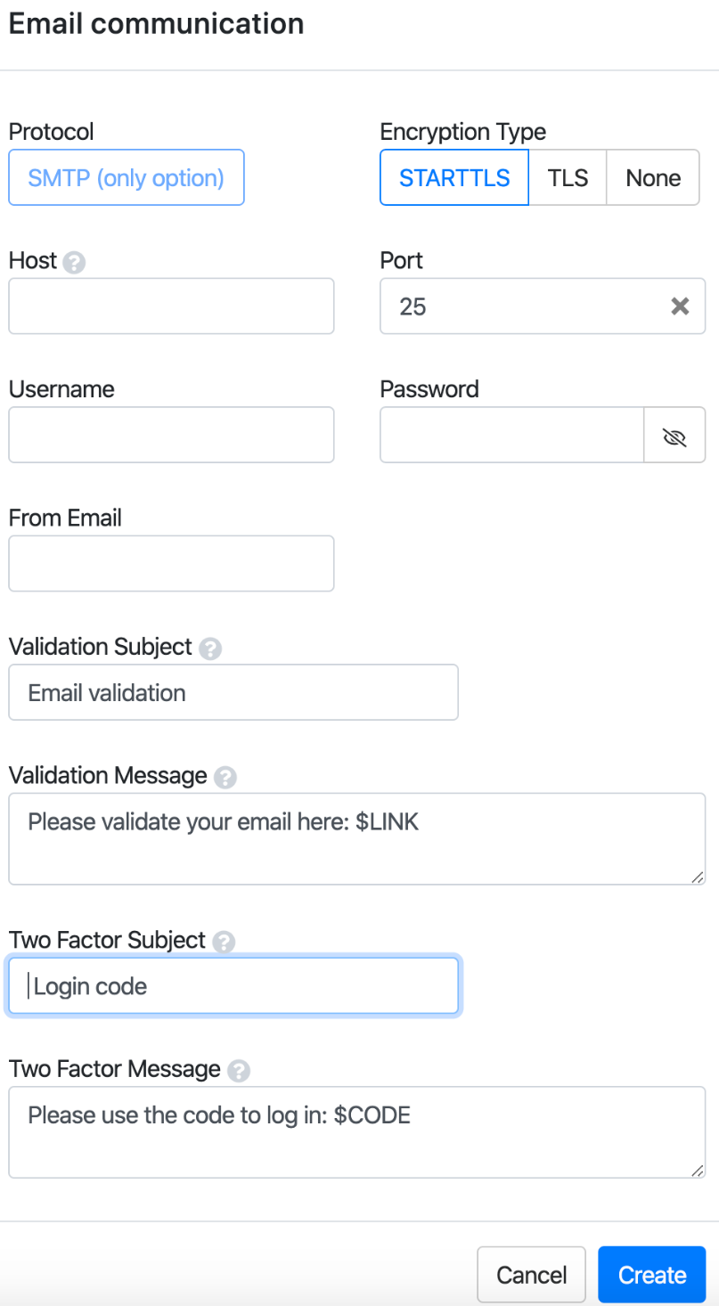Image resolution: width=719 pixels, height=1306 pixels.
Task: Click the Password input field
Action: 511,436
